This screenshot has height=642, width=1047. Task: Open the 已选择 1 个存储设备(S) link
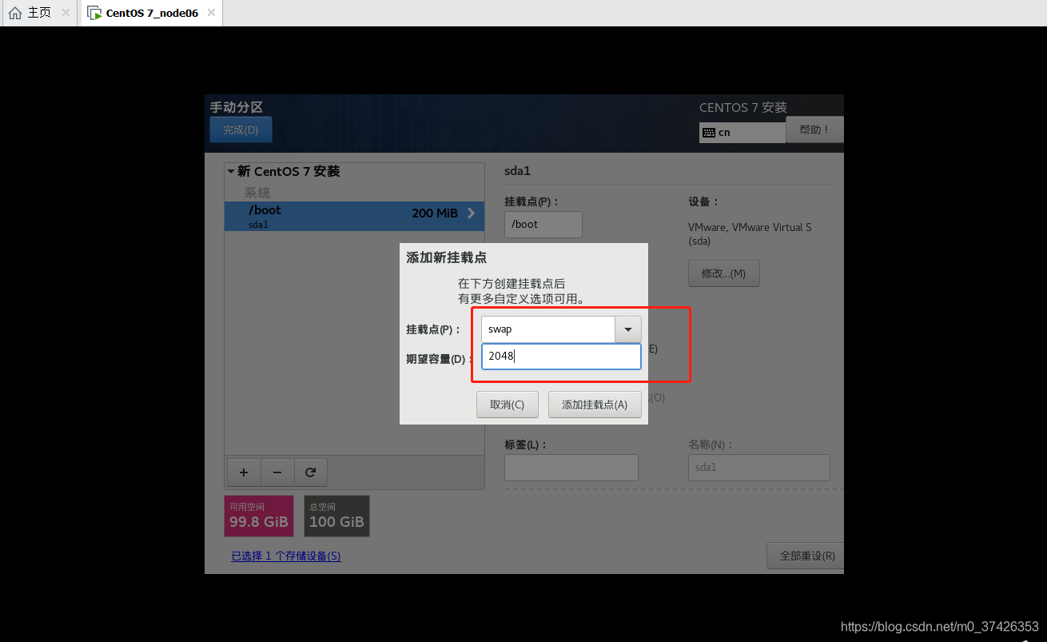tap(286, 556)
